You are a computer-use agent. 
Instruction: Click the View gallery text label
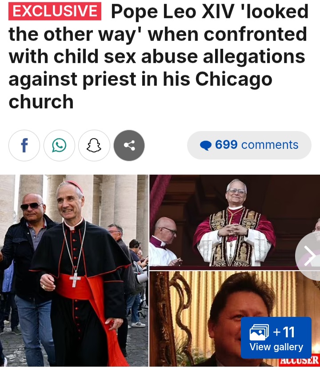coord(276,347)
